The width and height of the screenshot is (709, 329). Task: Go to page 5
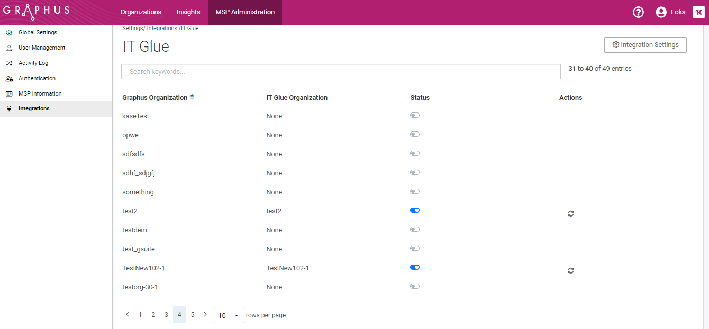[x=193, y=315]
